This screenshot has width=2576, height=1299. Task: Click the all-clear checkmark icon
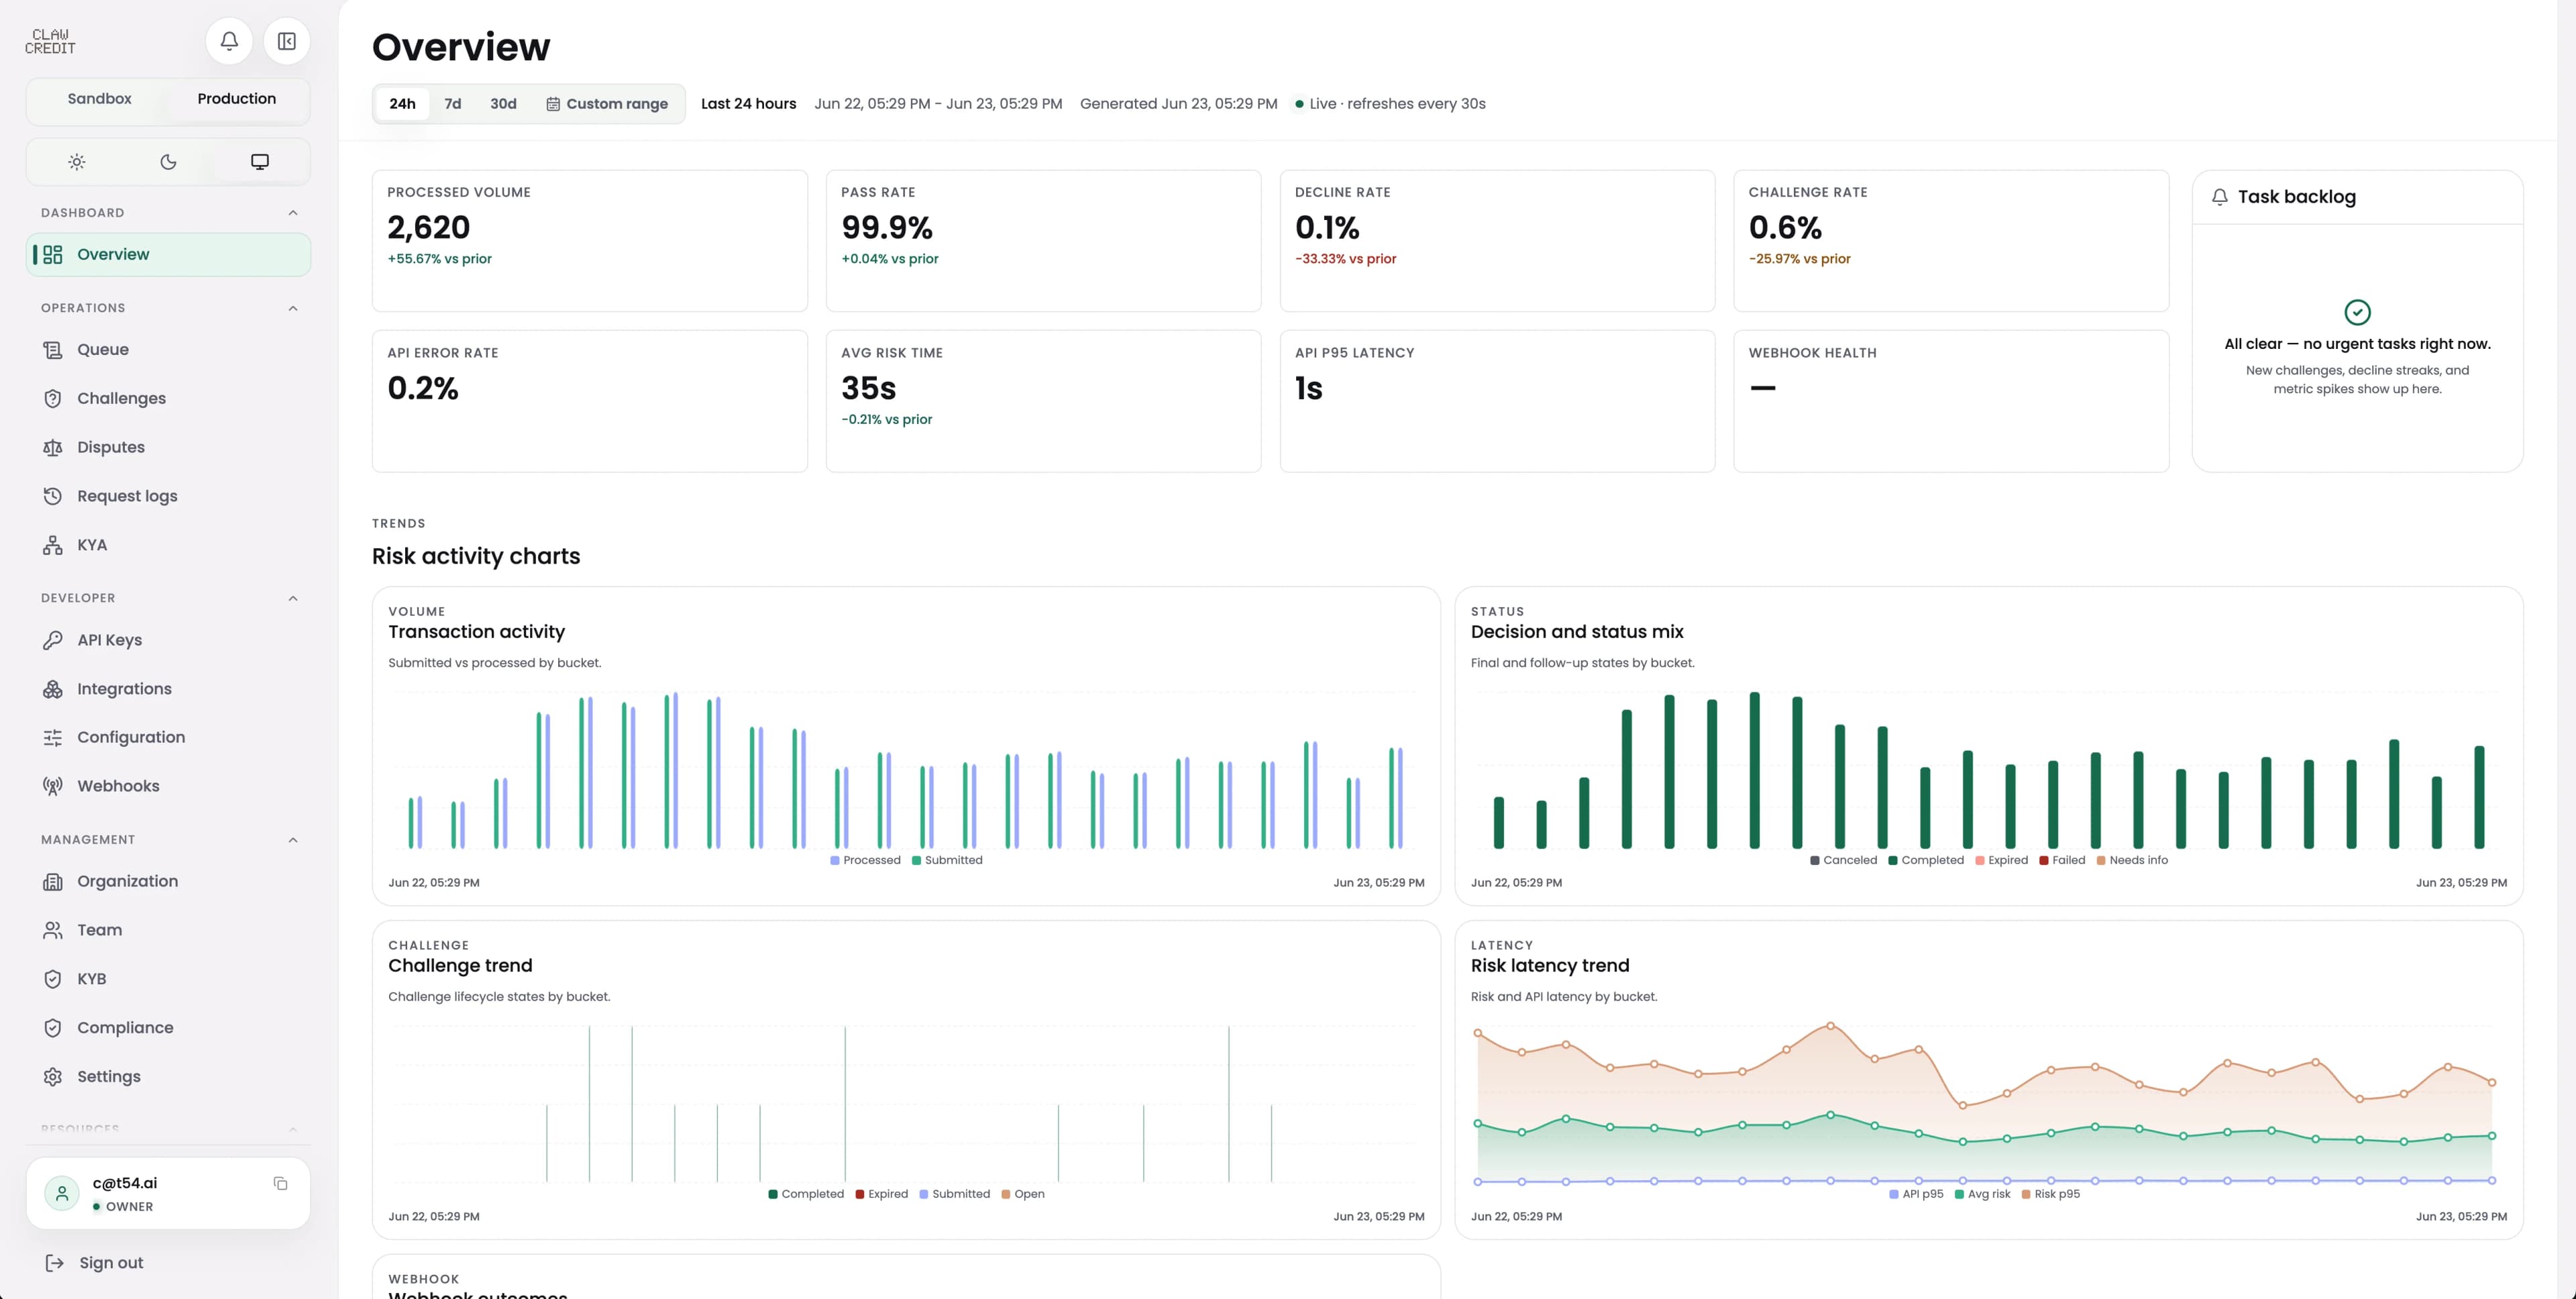coord(2357,312)
